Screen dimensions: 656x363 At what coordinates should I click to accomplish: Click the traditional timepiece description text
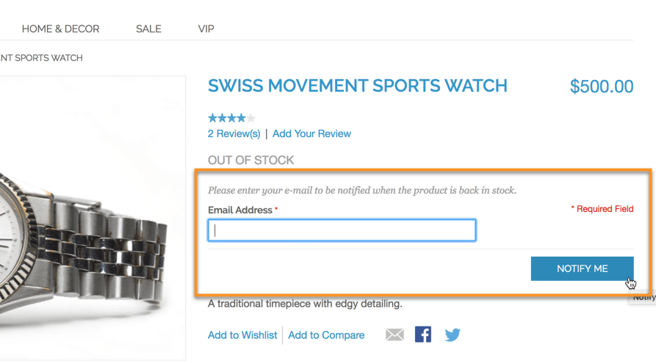pyautogui.click(x=305, y=304)
